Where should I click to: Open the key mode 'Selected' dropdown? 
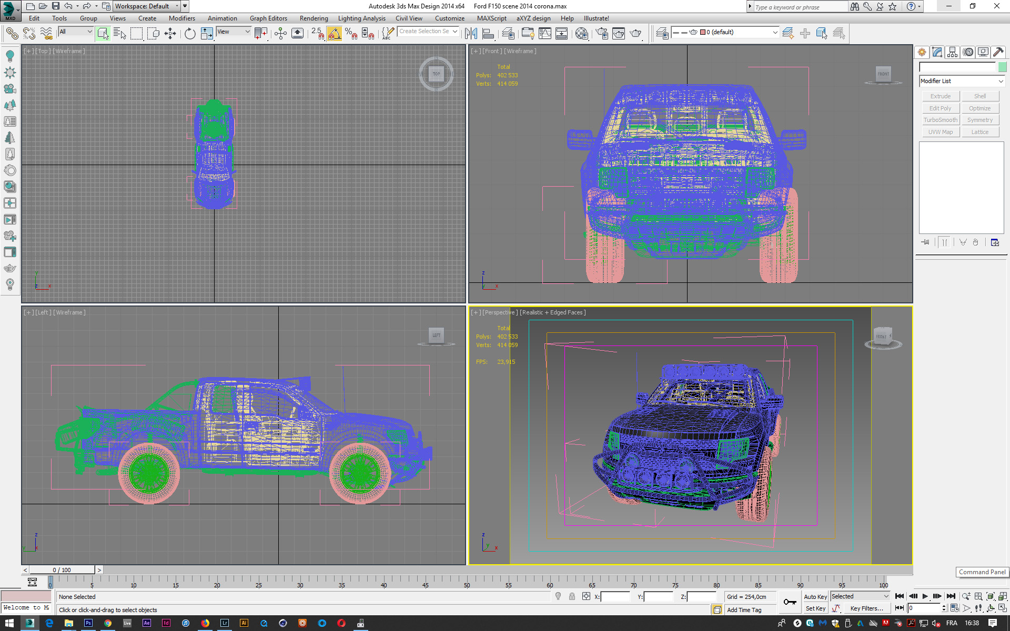tap(860, 596)
